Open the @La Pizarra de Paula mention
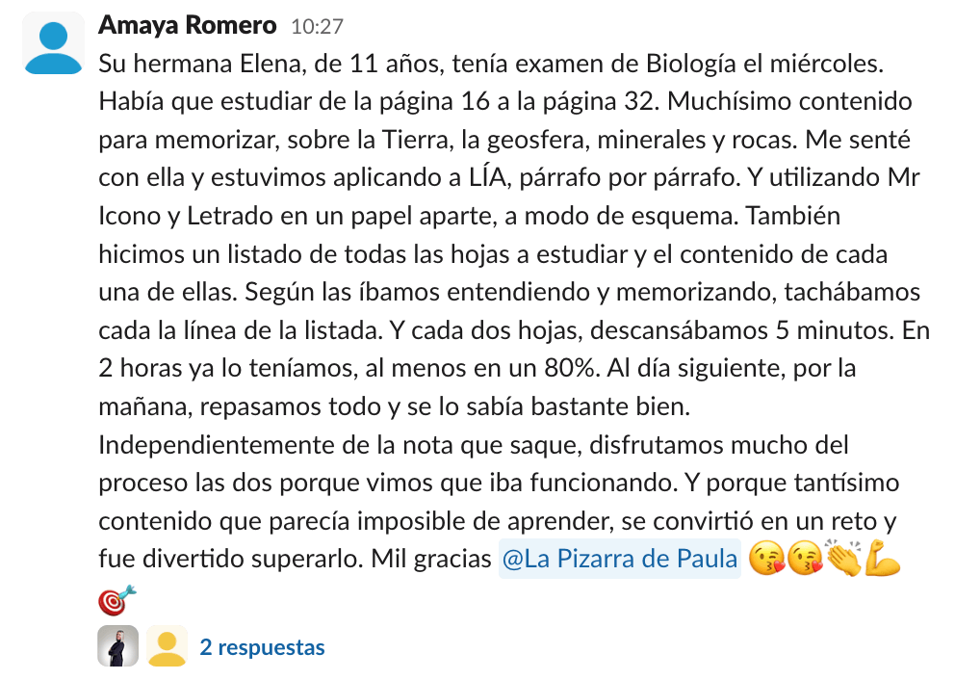Viewport: 955px width, 680px height. pos(619,559)
